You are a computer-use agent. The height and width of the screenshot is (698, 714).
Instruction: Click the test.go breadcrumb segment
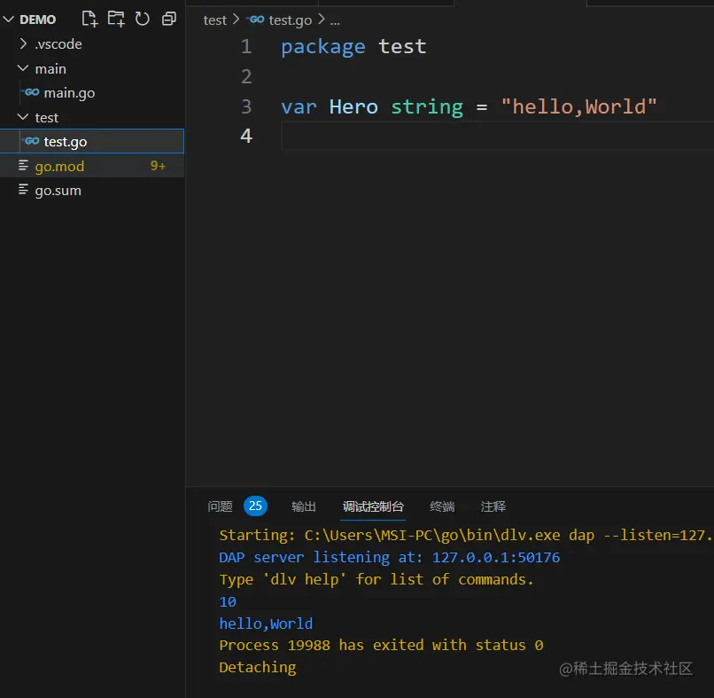(290, 20)
